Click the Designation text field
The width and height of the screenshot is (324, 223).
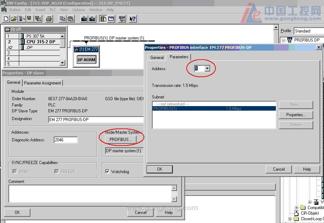96,120
